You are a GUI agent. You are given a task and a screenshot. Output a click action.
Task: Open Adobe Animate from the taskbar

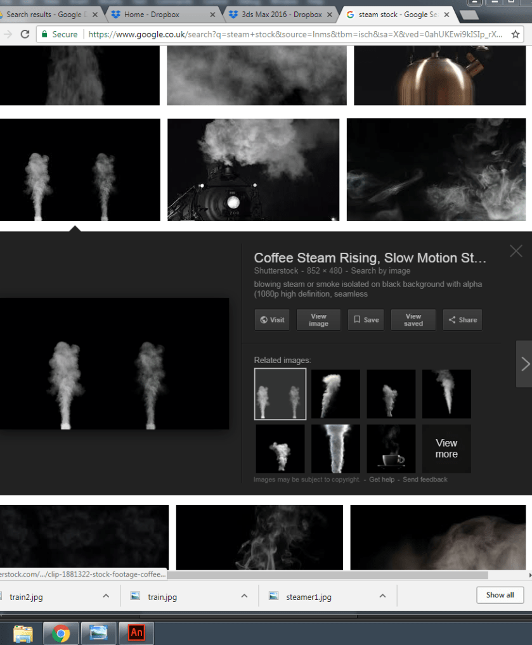click(x=136, y=632)
